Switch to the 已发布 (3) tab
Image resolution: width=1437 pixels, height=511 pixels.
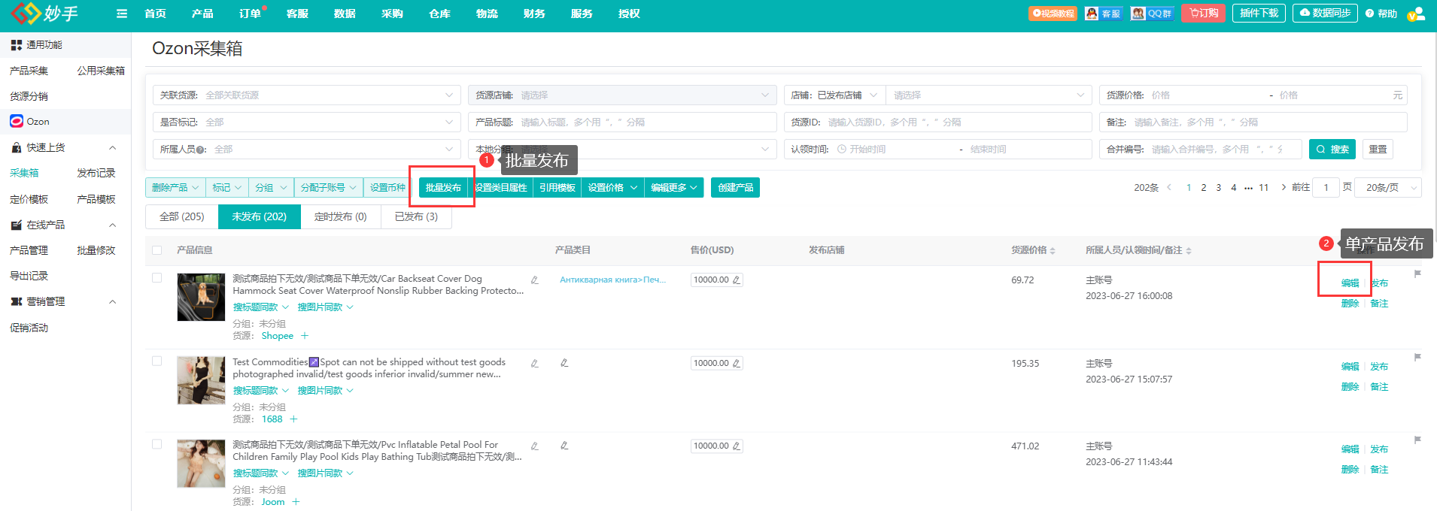coord(416,217)
